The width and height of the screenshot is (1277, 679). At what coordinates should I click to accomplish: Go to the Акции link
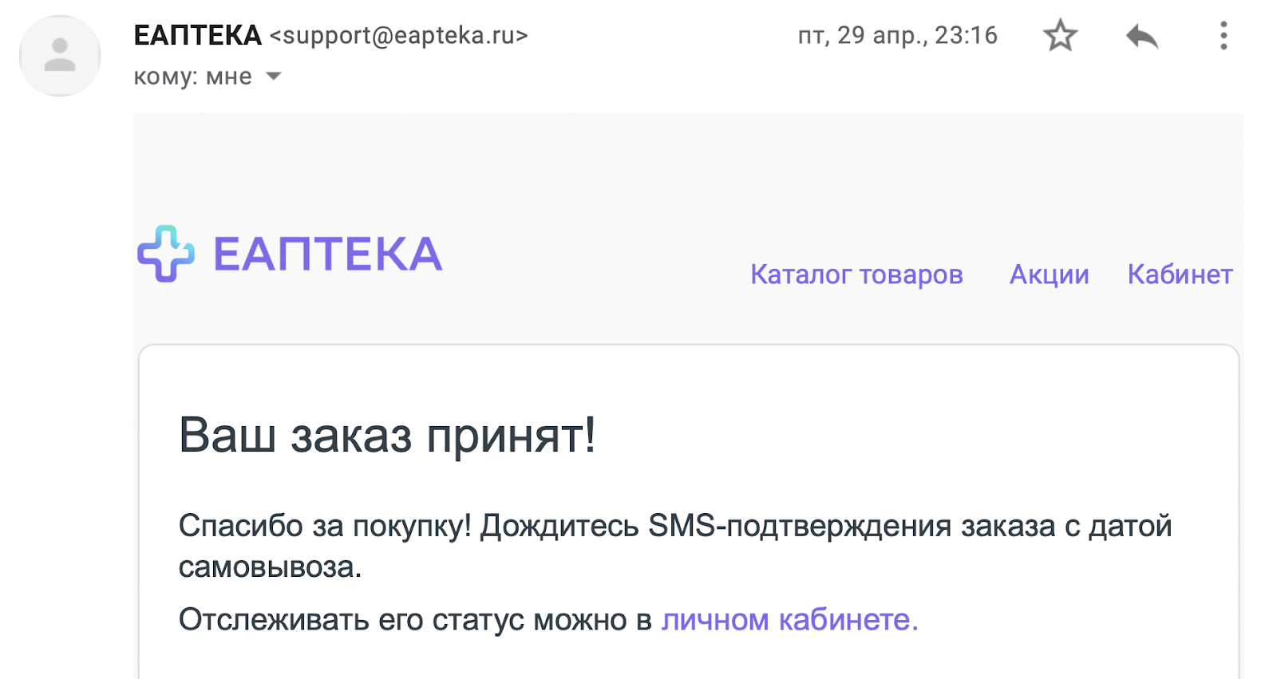coord(1049,274)
